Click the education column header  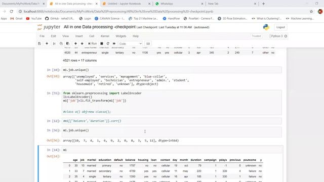pyautogui.click(x=105, y=160)
